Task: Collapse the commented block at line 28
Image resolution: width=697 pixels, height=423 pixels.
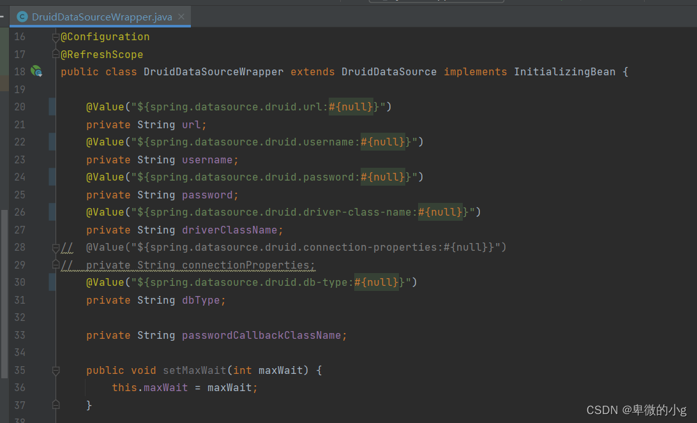Action: (56, 248)
